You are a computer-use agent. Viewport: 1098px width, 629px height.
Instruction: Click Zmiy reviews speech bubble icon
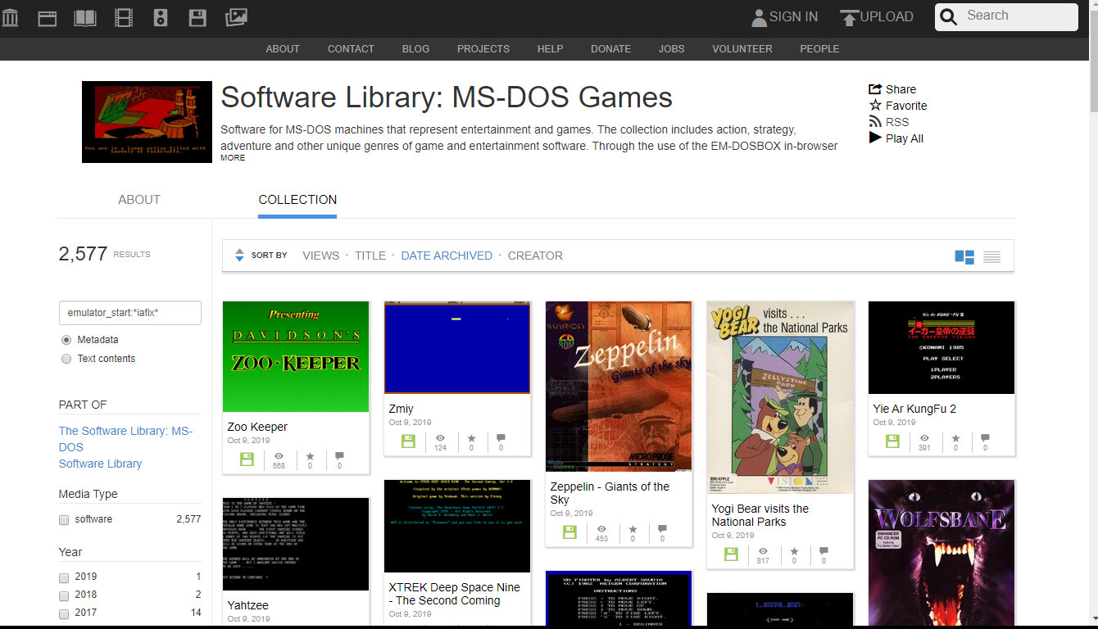(x=501, y=439)
